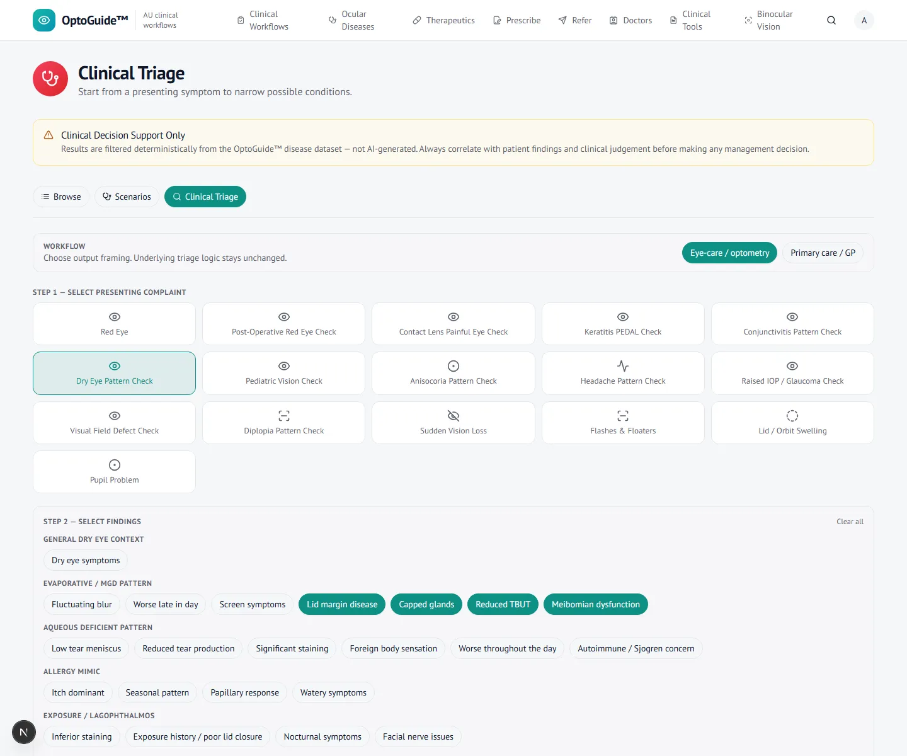Image resolution: width=907 pixels, height=756 pixels.
Task: Toggle the Screen symptoms finding
Action: click(x=253, y=604)
